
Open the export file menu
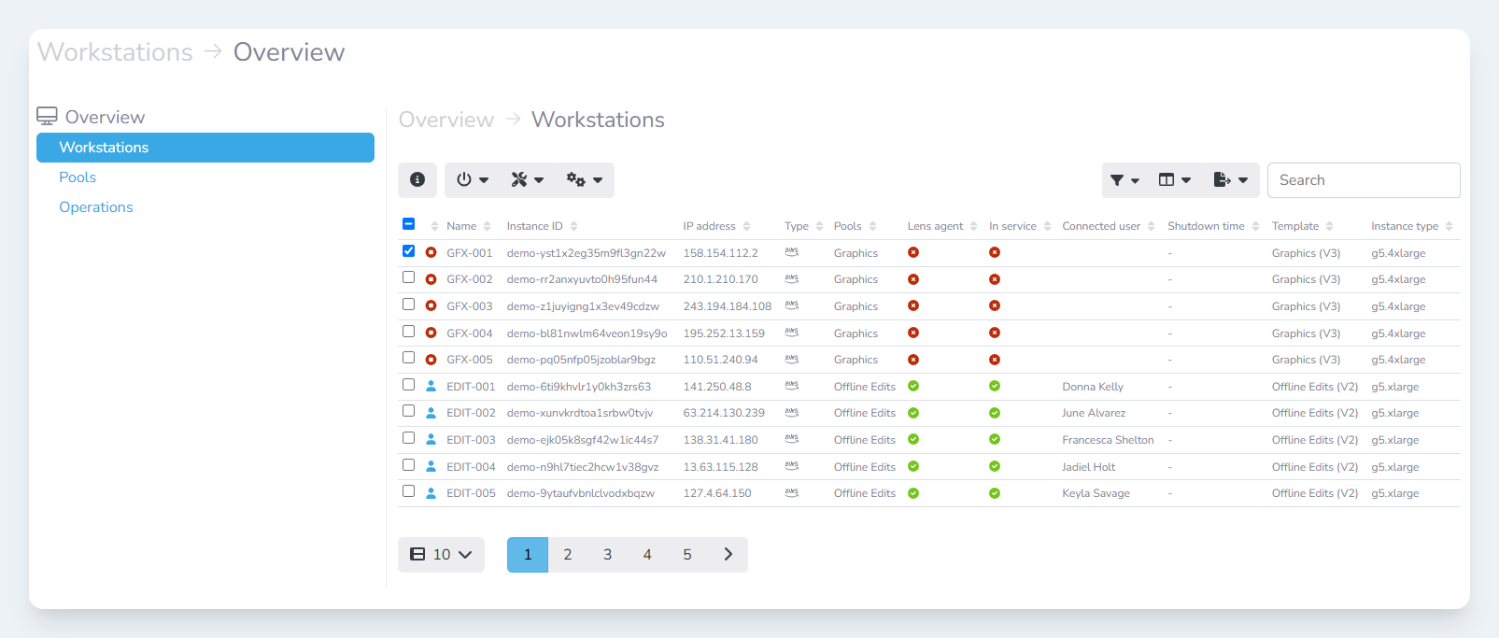(x=1230, y=180)
